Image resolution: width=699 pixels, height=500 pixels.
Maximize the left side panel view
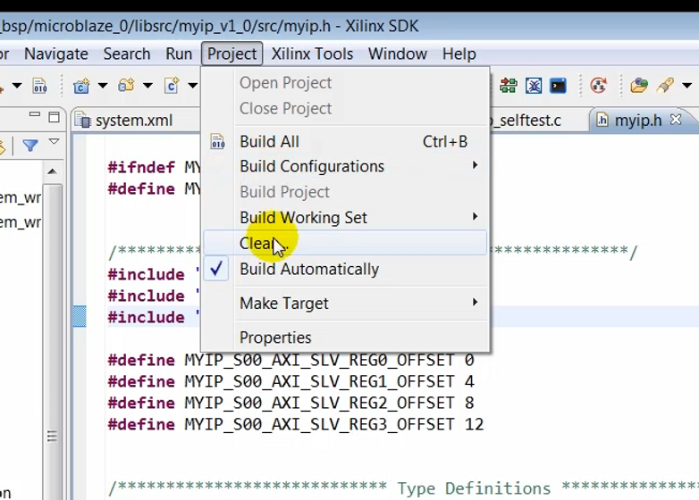[x=54, y=117]
